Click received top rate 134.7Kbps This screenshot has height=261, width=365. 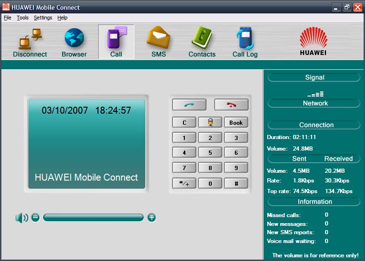[339, 191]
